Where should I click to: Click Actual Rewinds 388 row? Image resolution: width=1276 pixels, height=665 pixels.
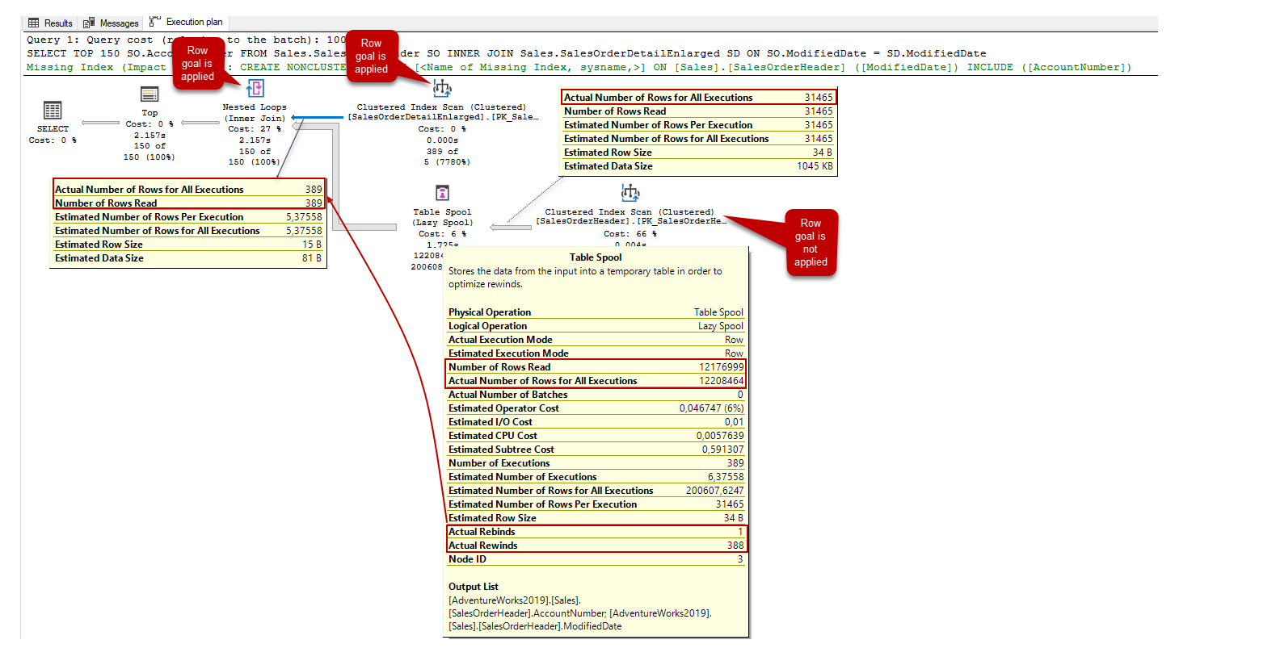point(596,546)
